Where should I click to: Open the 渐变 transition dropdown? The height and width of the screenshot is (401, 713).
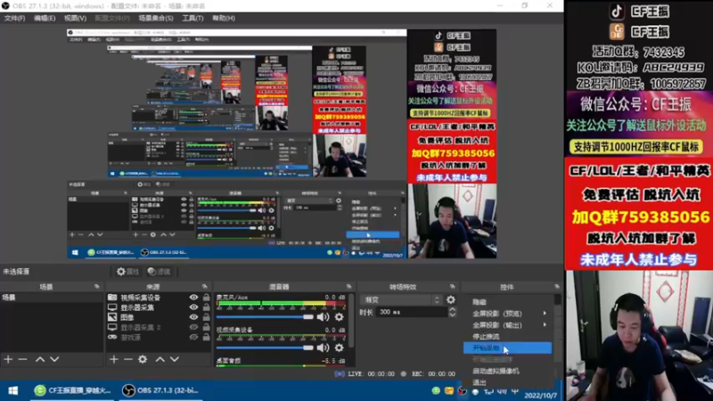coord(401,299)
